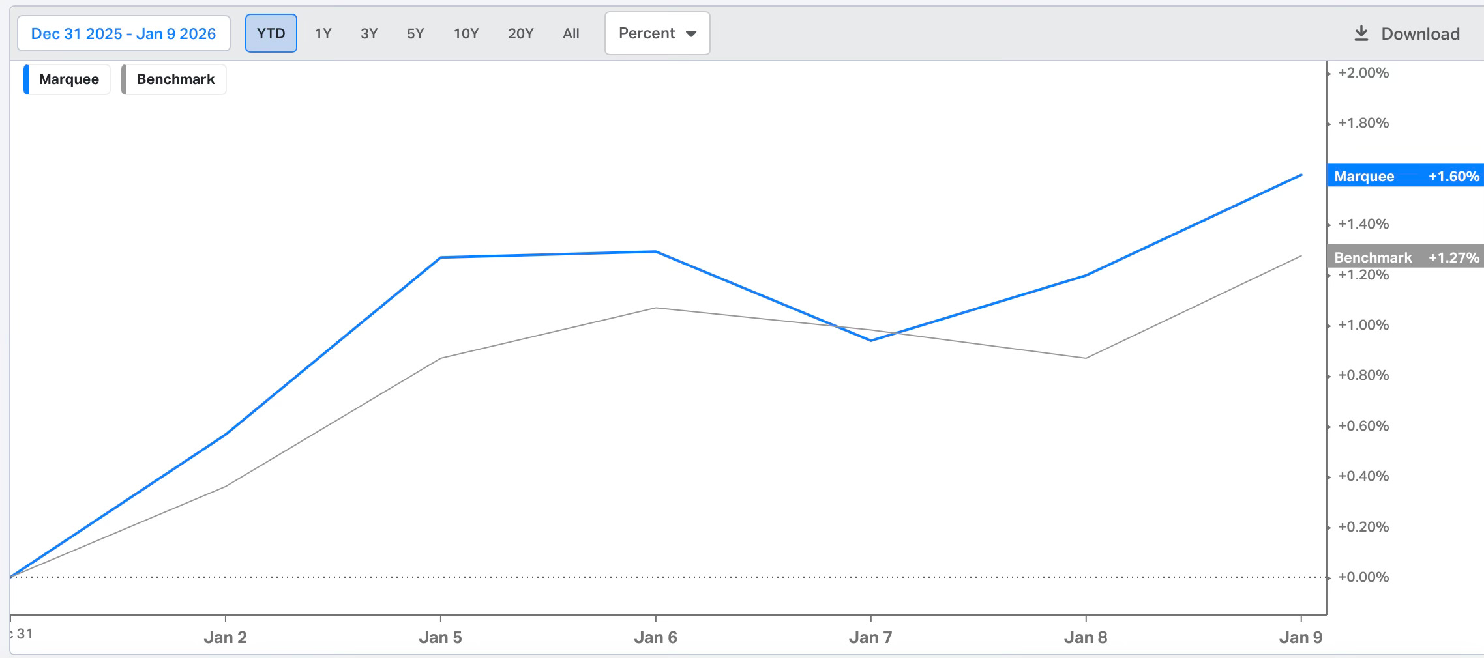This screenshot has height=658, width=1484.
Task: Click the +0.00% axis label
Action: pyautogui.click(x=1363, y=577)
